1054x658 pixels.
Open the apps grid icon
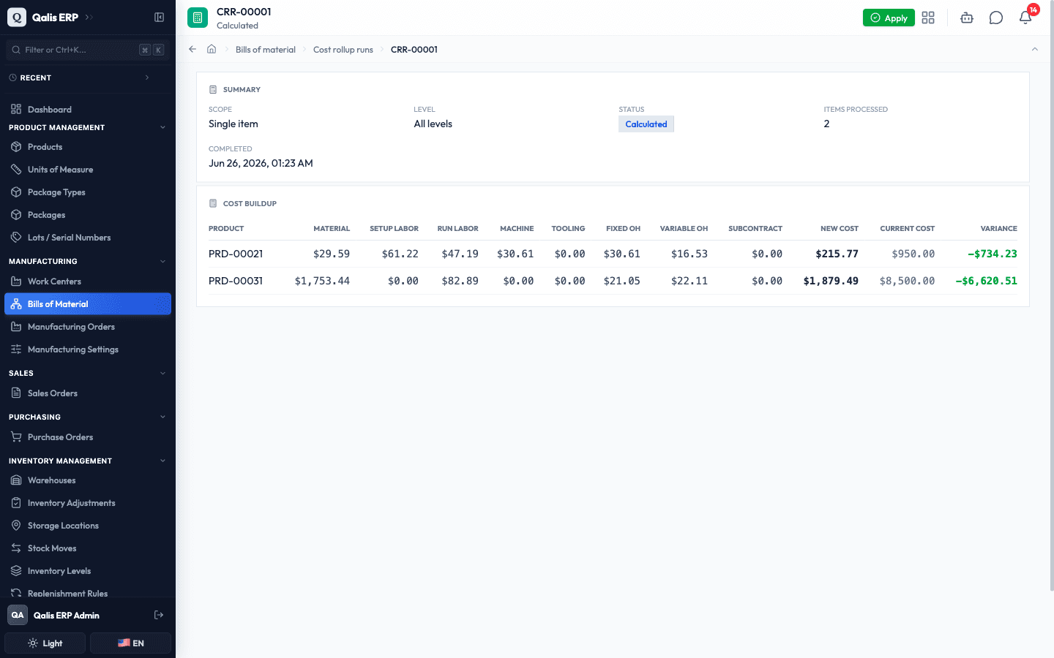(x=928, y=18)
